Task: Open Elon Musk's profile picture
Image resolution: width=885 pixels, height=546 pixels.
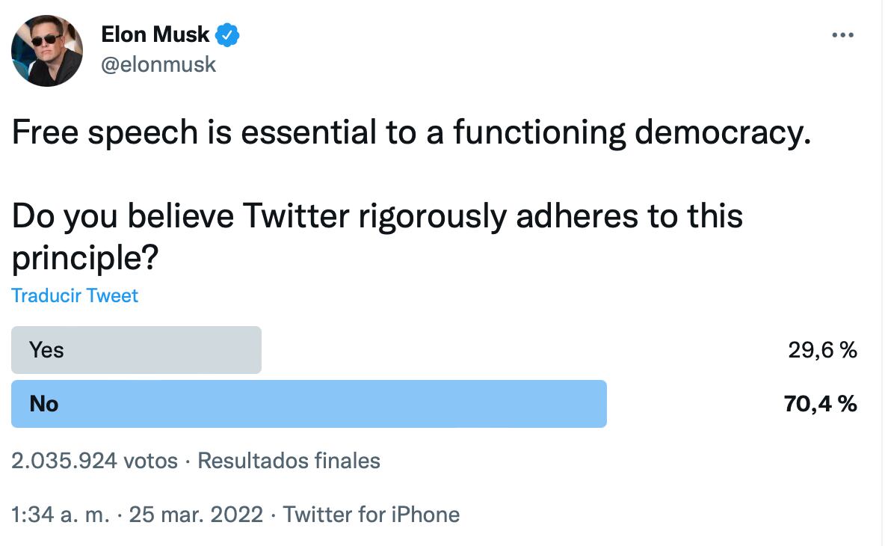Action: click(x=47, y=50)
